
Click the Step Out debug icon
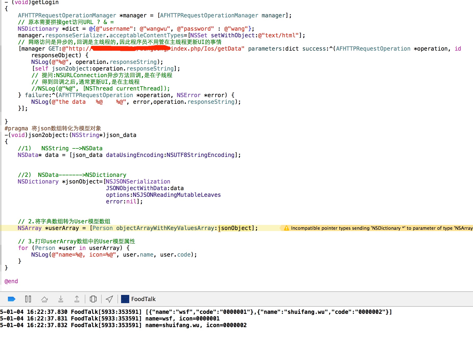(77, 299)
